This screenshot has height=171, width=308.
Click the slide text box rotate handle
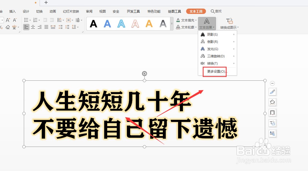click(x=144, y=73)
